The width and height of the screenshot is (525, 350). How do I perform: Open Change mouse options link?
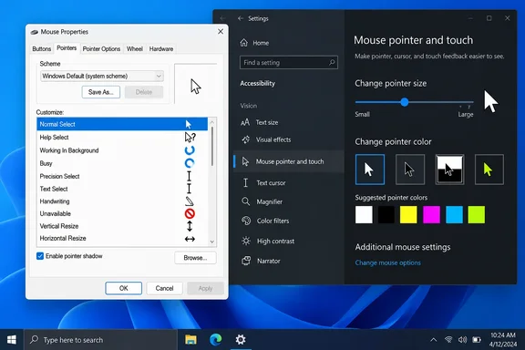[x=387, y=262]
